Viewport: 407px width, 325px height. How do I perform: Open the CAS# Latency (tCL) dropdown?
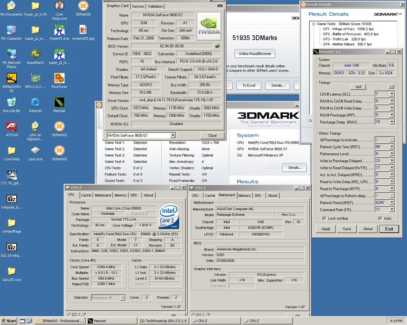pos(392,94)
